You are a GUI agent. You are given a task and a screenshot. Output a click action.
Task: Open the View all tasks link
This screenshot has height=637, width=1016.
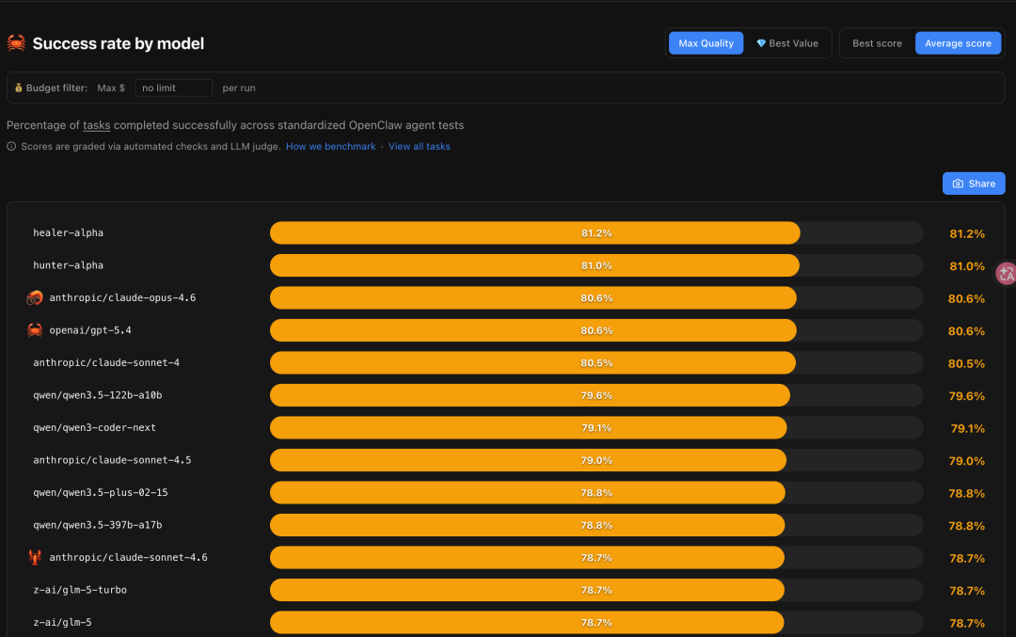[x=420, y=147]
